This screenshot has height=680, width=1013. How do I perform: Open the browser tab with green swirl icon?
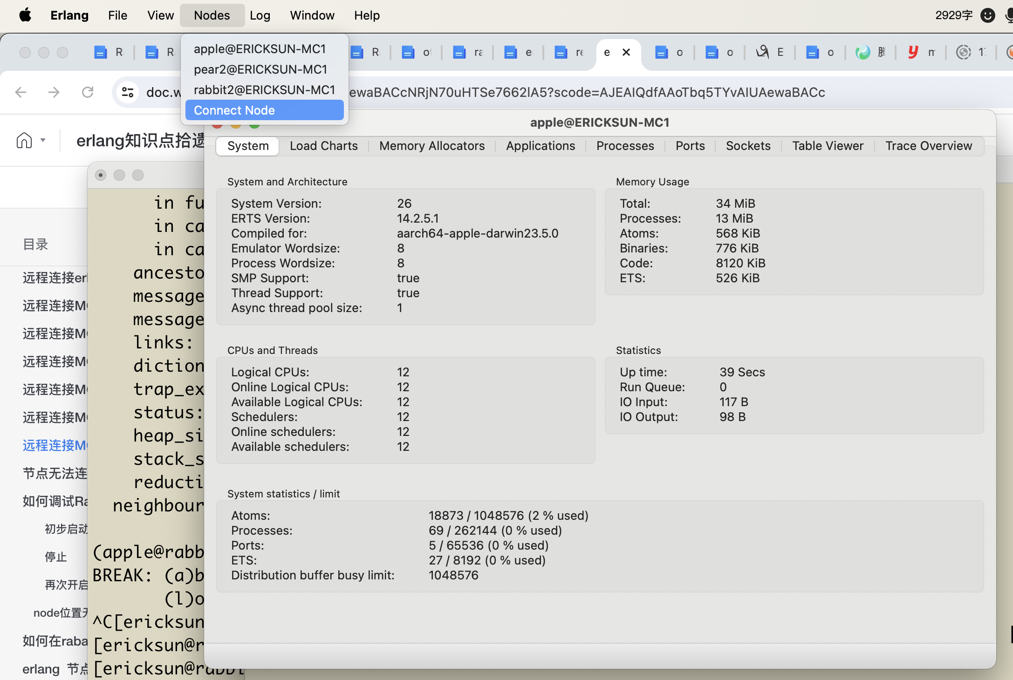pyautogui.click(x=870, y=52)
